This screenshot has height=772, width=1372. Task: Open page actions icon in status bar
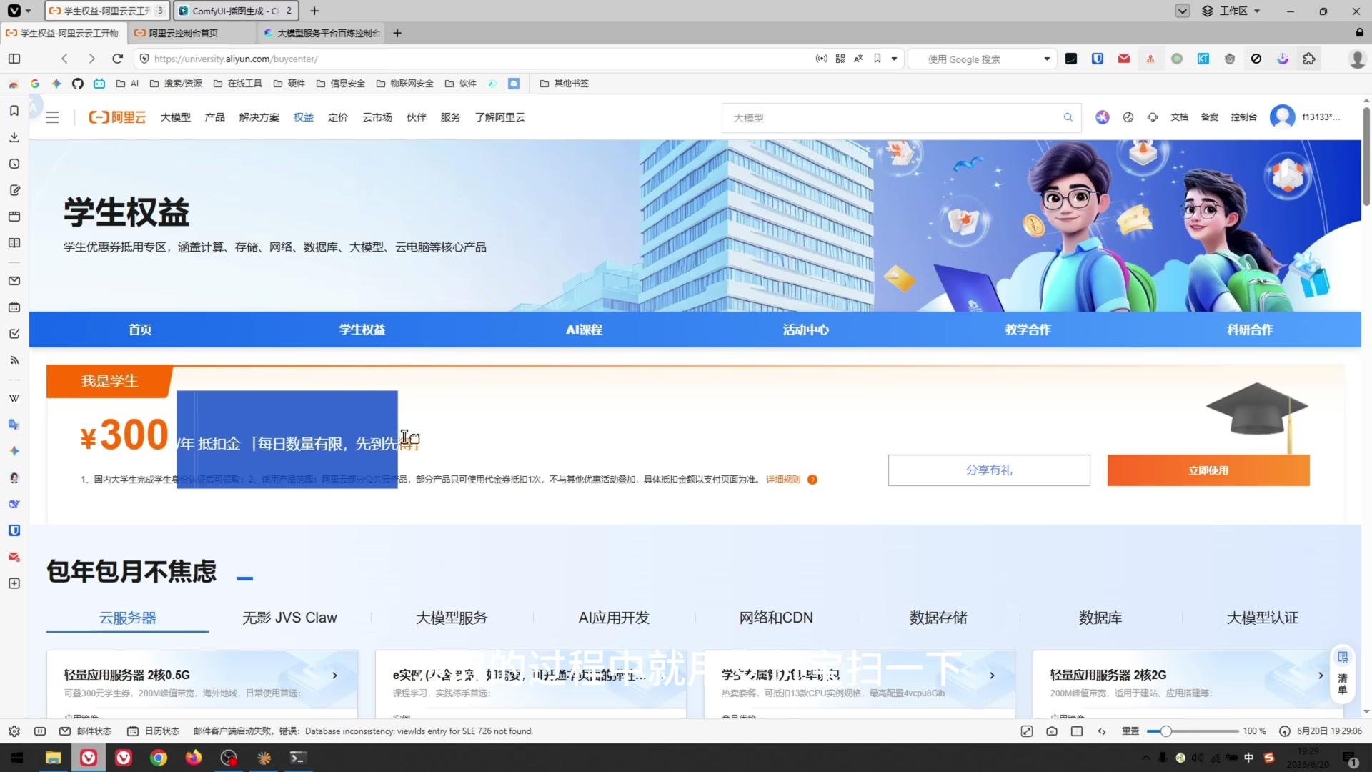tap(1102, 731)
